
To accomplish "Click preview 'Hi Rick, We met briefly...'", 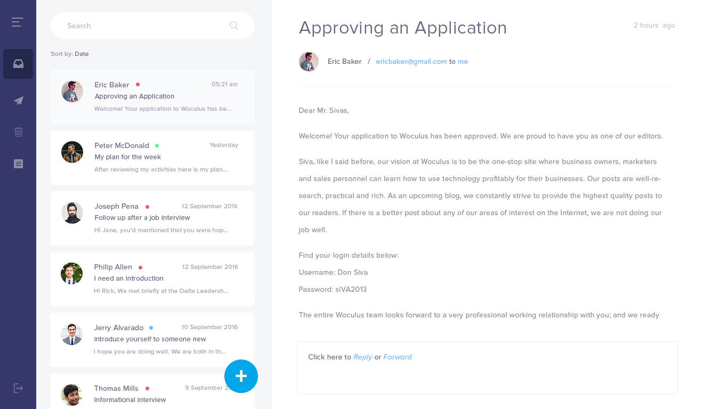I will [161, 291].
